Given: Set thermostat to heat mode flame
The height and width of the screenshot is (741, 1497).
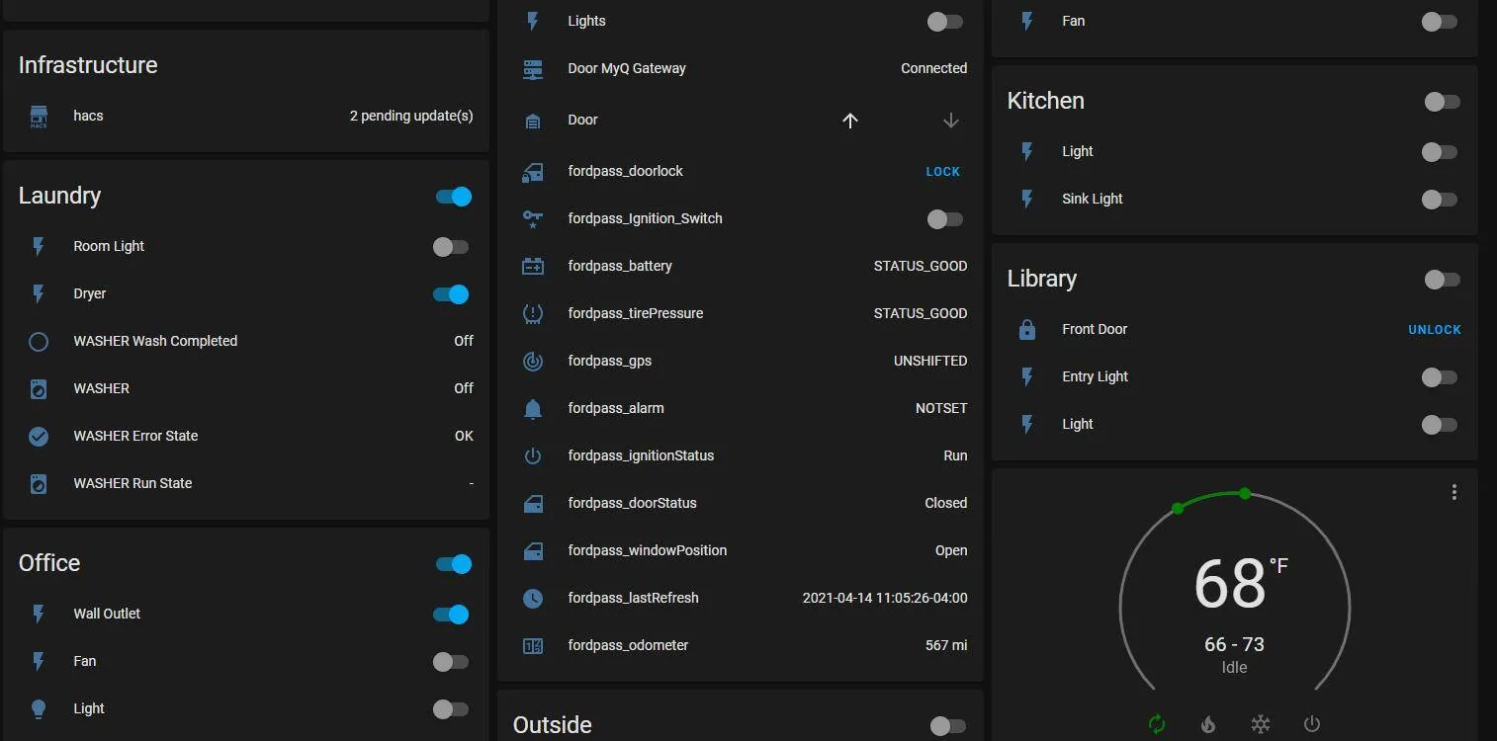Looking at the screenshot, I should (1208, 724).
